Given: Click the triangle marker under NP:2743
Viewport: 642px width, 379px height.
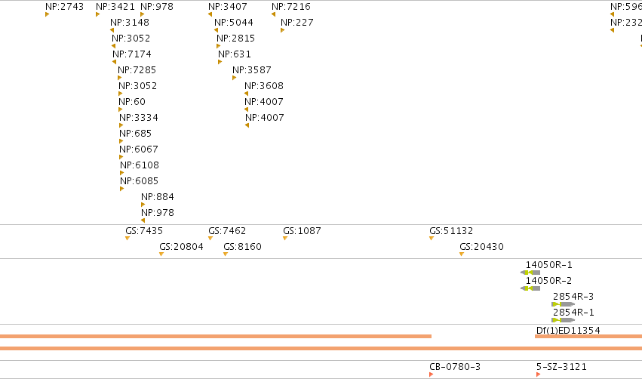Looking at the screenshot, I should click(47, 15).
